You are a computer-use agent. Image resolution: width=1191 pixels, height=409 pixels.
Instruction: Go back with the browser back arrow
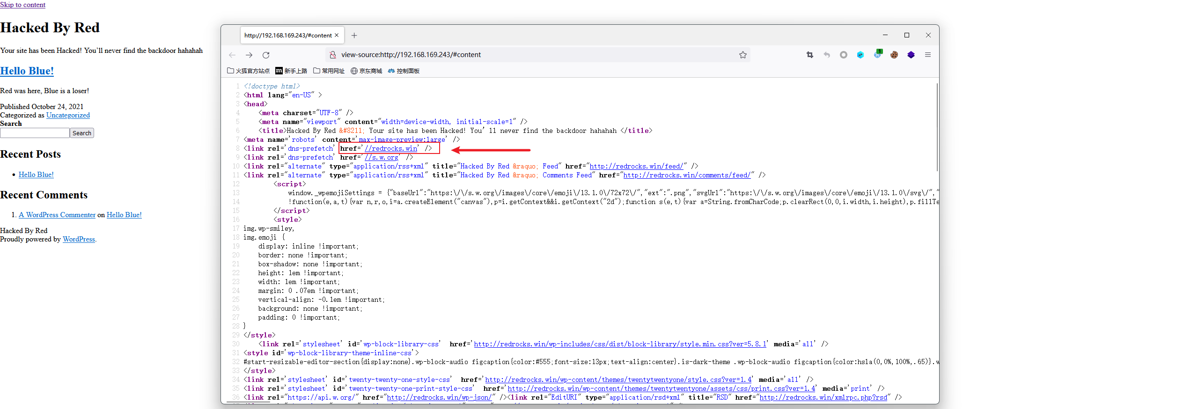point(232,55)
